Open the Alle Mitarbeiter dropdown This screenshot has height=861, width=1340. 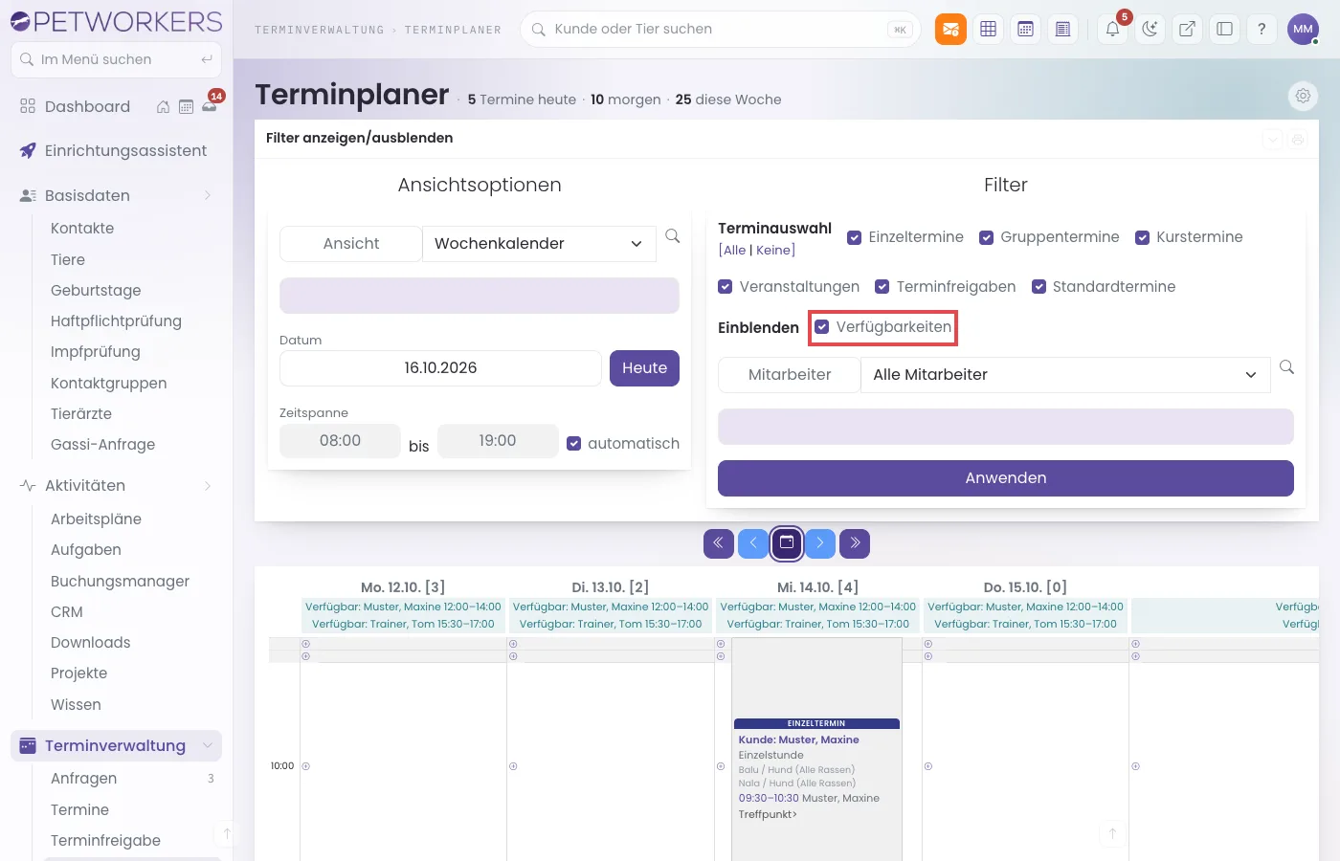pos(1065,375)
